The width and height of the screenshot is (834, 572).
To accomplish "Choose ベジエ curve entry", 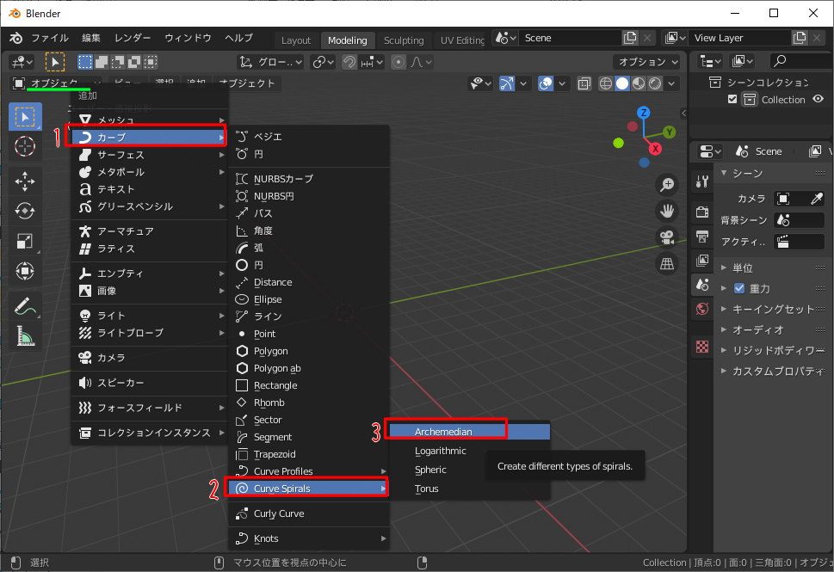I will click(x=308, y=137).
